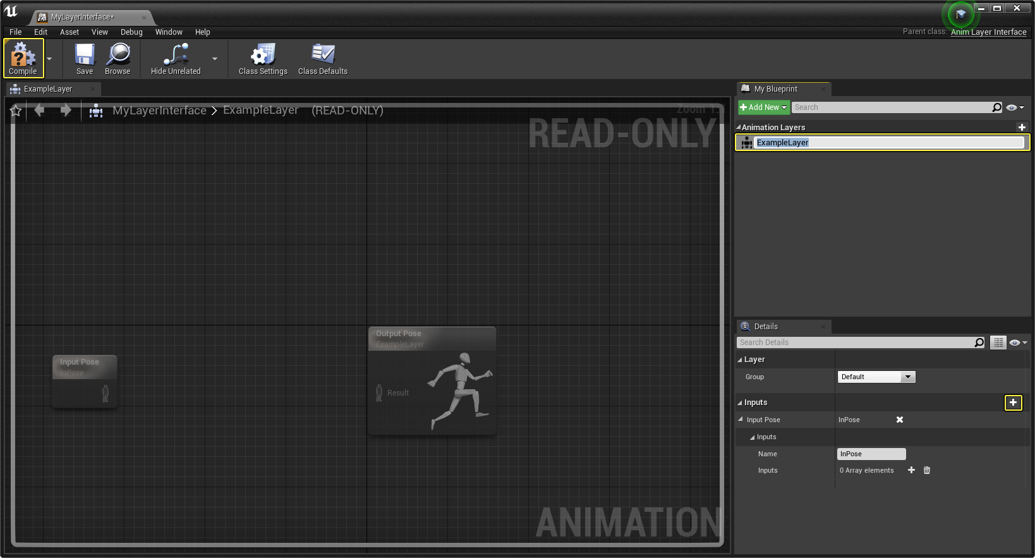Click the Result pose pin
The width and height of the screenshot is (1035, 558).
coord(379,393)
